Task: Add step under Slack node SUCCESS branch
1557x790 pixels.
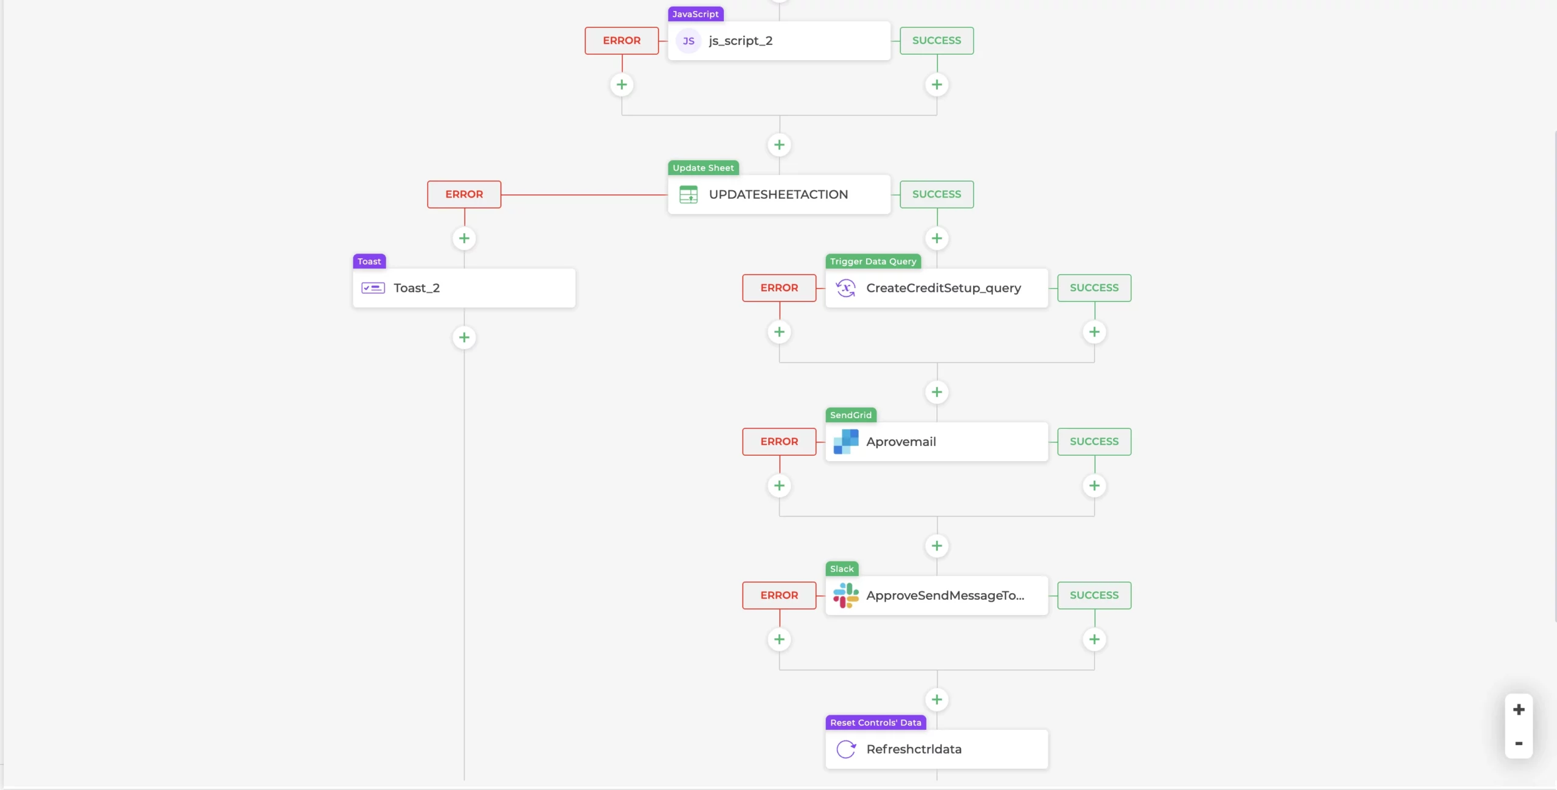Action: (1094, 639)
